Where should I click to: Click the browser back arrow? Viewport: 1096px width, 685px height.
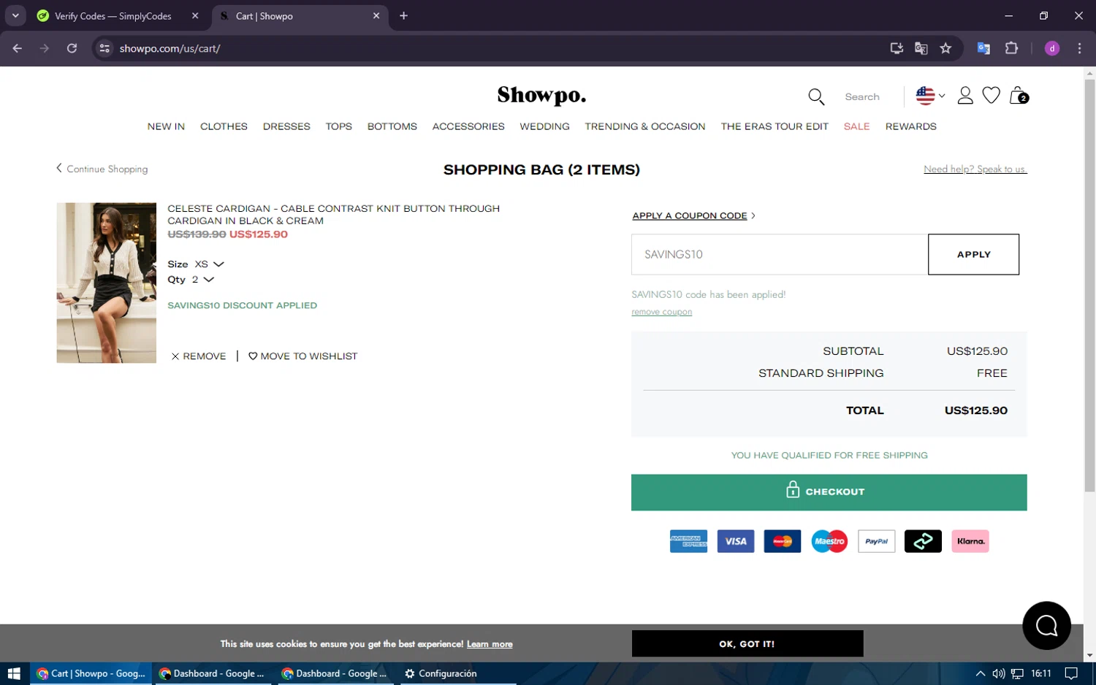(x=18, y=48)
